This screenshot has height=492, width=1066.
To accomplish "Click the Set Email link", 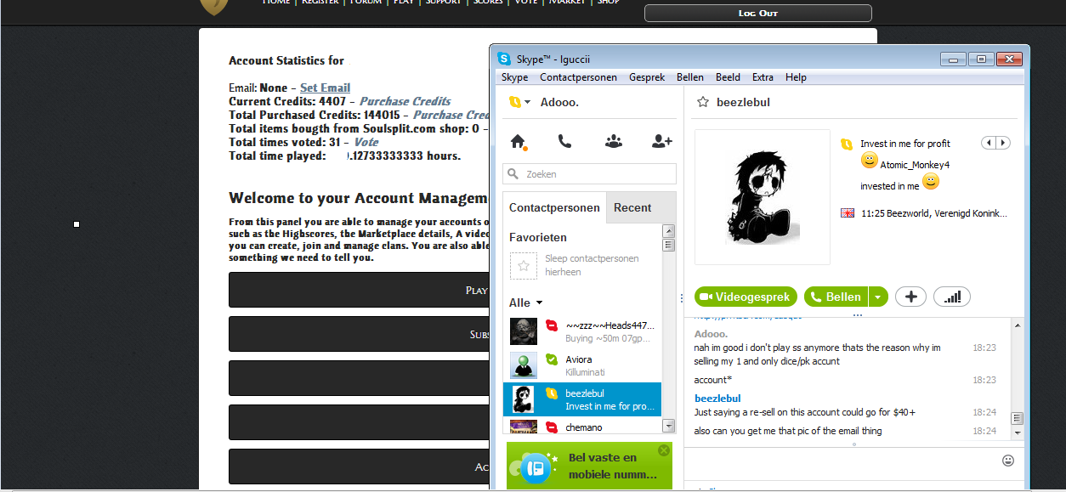I will point(325,88).
